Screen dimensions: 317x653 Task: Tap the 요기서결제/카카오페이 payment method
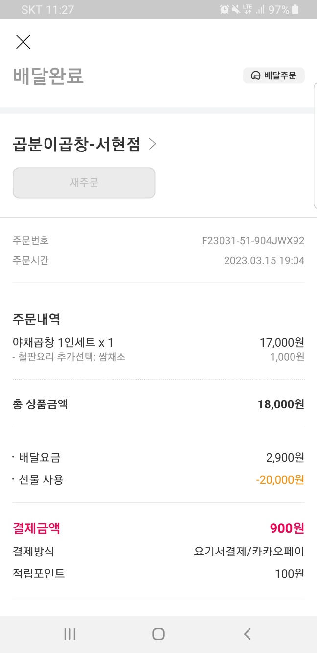249,552
